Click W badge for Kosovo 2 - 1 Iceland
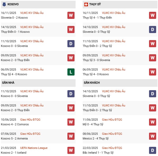 (71, 150)
